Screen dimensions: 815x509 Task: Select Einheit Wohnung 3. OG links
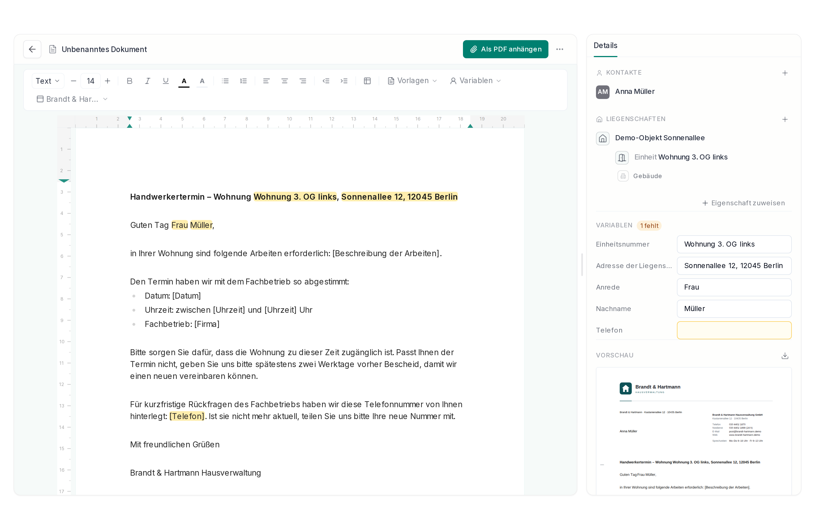(x=681, y=157)
